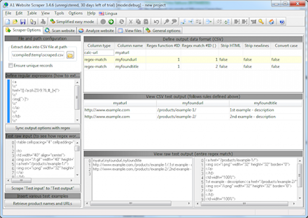Click Scrape "Test input" to "Test output" button
Image resolution: width=308 pixels, height=218 pixels.
[40, 189]
